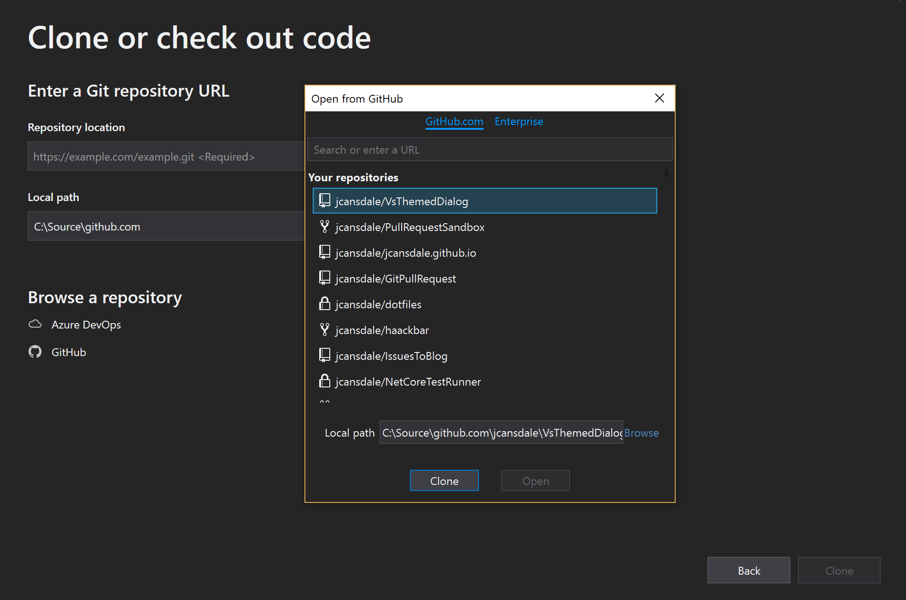Screen dimensions: 906x600
Task: Click the Browse link for local path
Action: click(x=641, y=433)
